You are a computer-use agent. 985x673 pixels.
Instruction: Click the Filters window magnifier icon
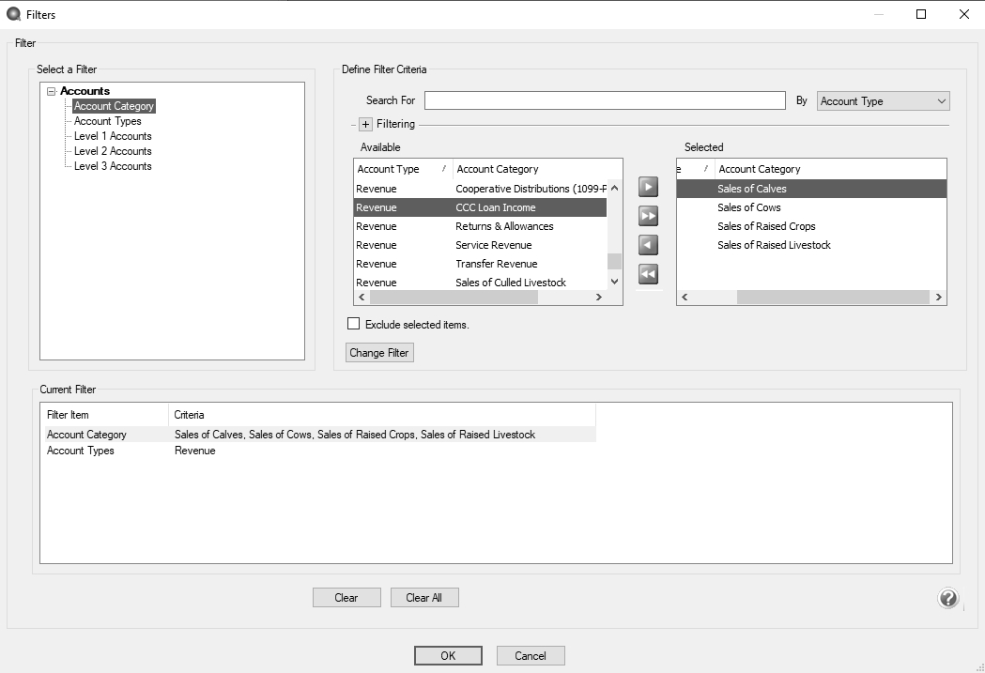(13, 14)
